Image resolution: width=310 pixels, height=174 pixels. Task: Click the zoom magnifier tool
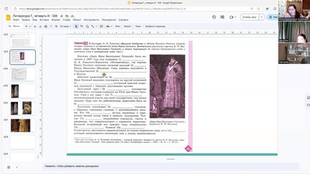pos(56,26)
